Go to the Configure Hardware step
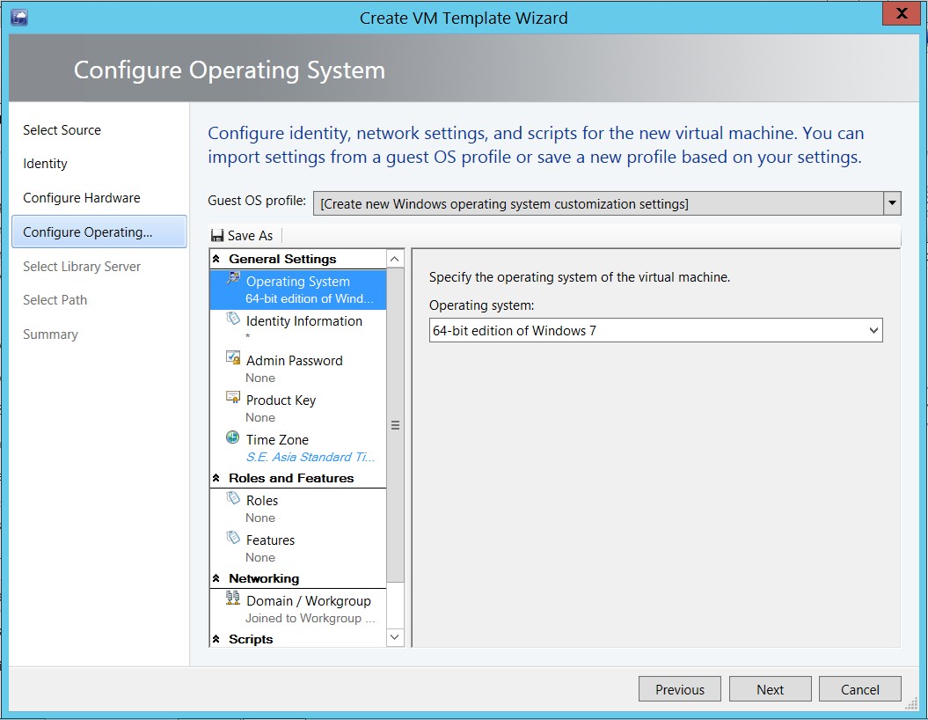The height and width of the screenshot is (720, 928). pyautogui.click(x=82, y=198)
